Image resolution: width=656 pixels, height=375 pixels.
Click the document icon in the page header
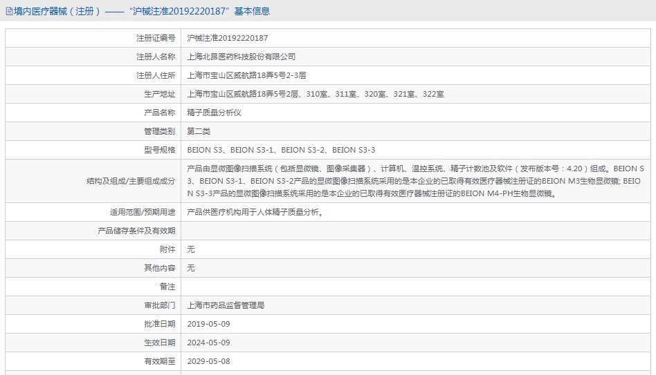[9, 11]
